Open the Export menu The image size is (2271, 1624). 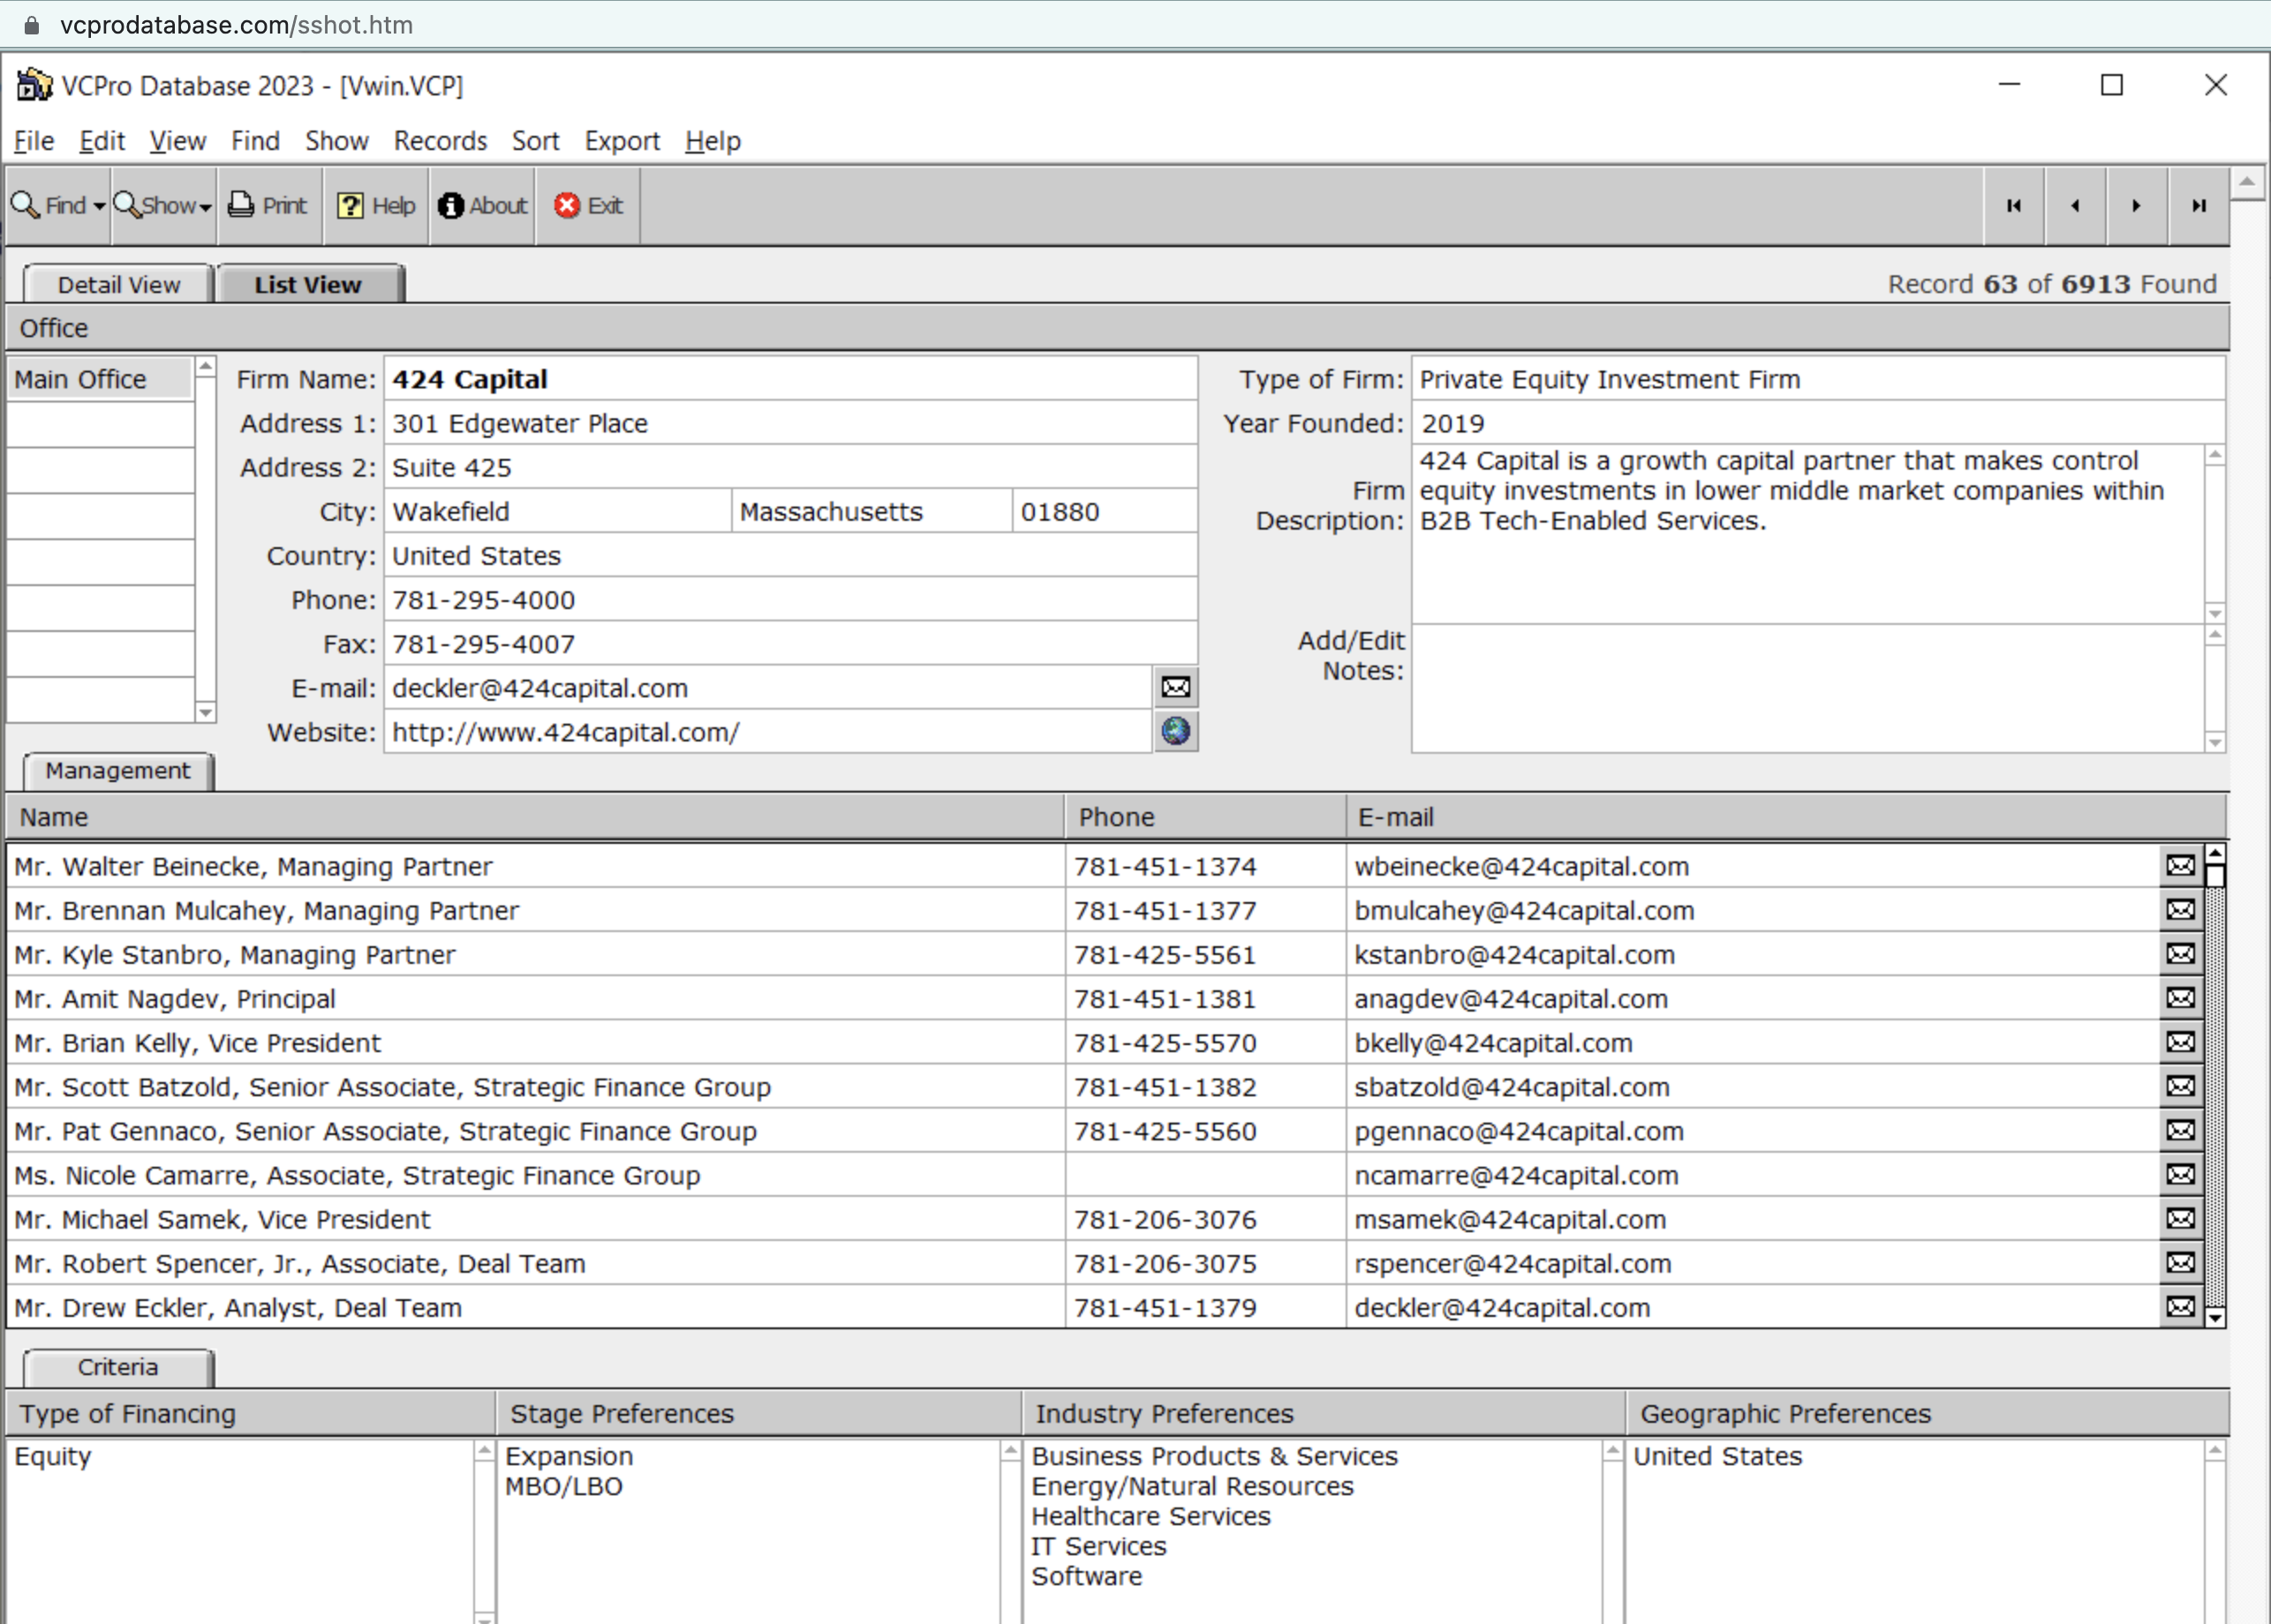[x=622, y=141]
